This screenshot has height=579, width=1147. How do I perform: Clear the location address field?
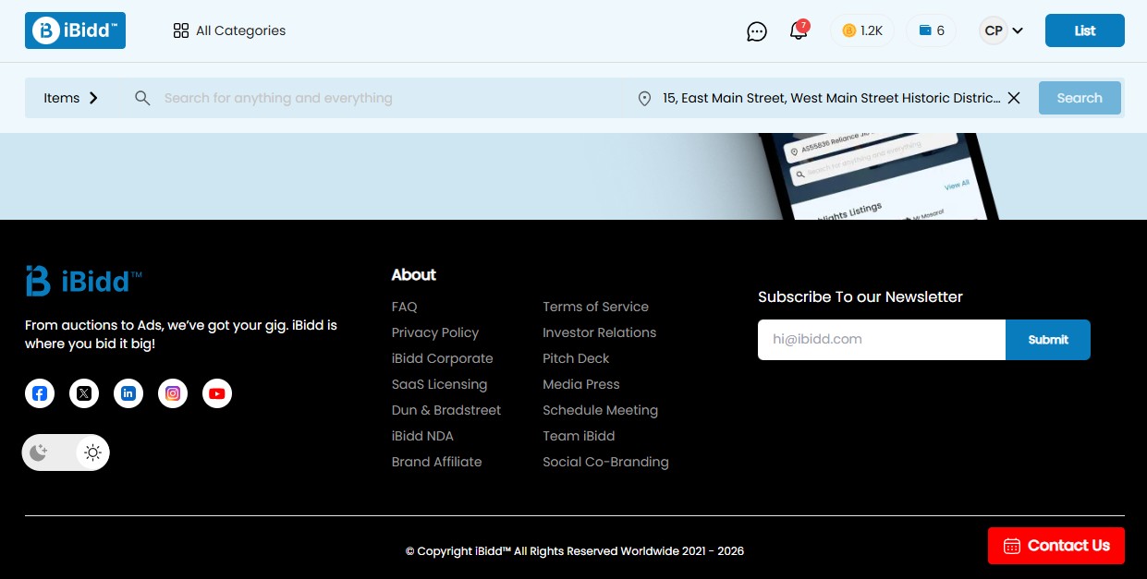pyautogui.click(x=1014, y=98)
